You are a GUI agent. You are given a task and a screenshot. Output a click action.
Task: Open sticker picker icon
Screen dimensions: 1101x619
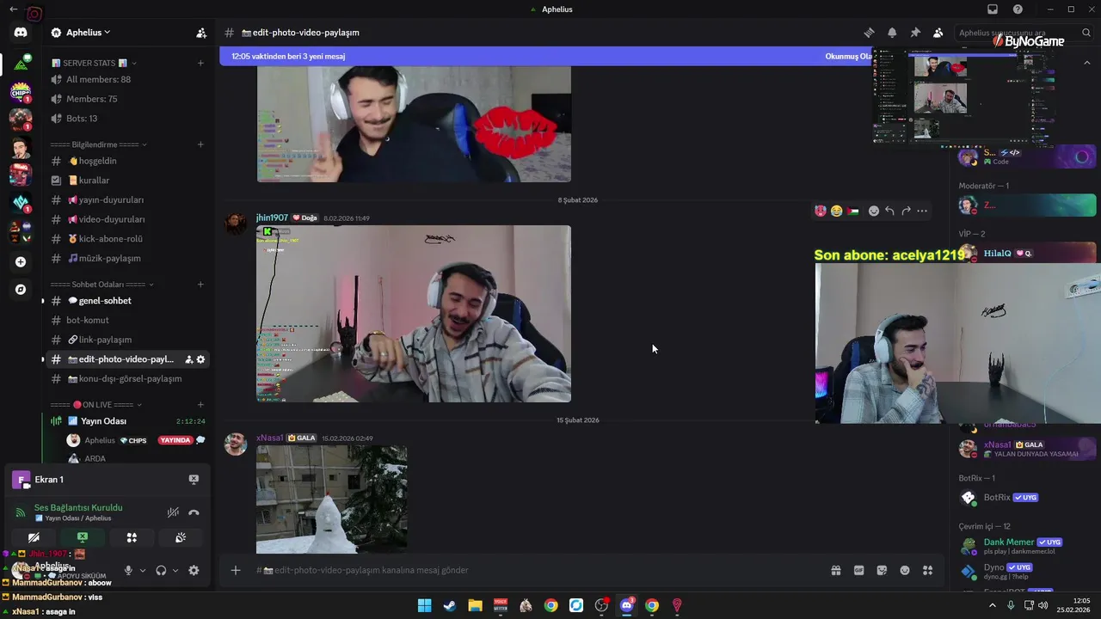[x=882, y=570]
